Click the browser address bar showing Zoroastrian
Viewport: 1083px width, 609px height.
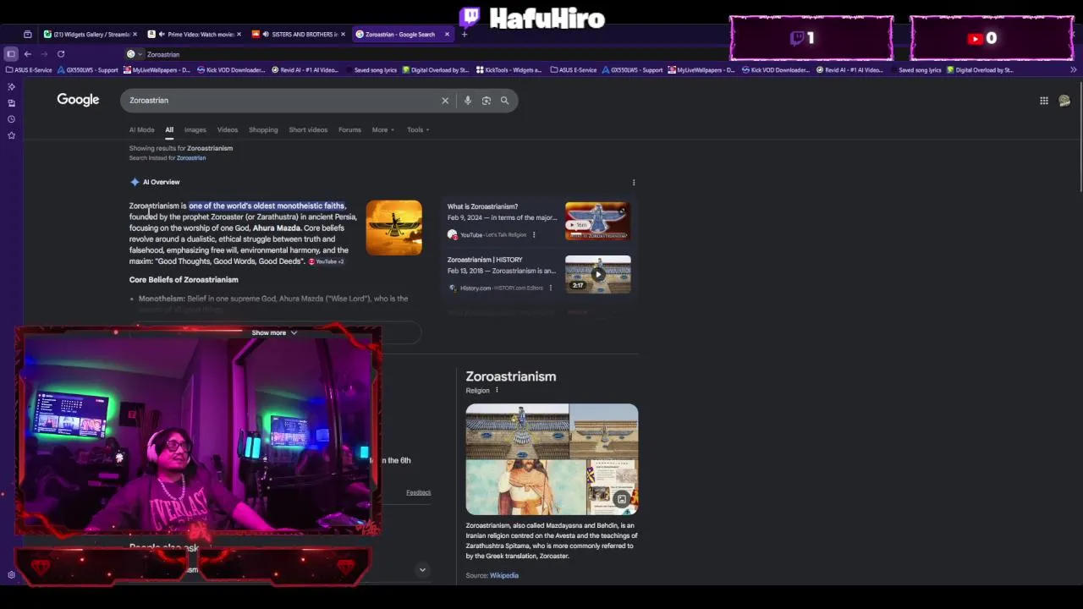pyautogui.click(x=423, y=54)
